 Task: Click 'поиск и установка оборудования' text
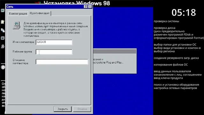(x=176, y=85)
